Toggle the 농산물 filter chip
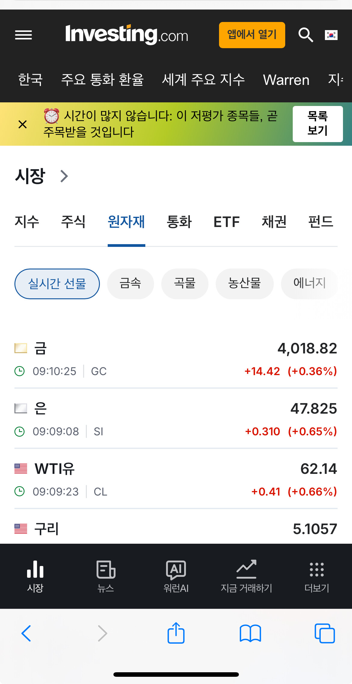This screenshot has width=352, height=684. coord(244,284)
